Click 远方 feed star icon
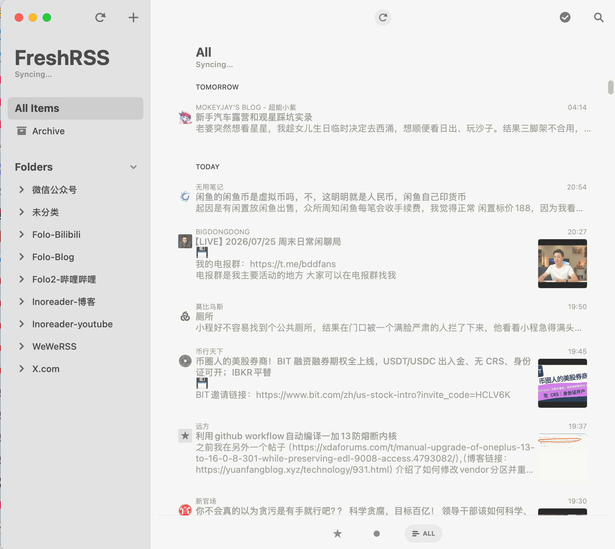Viewport: 615px width, 549px height. point(185,436)
